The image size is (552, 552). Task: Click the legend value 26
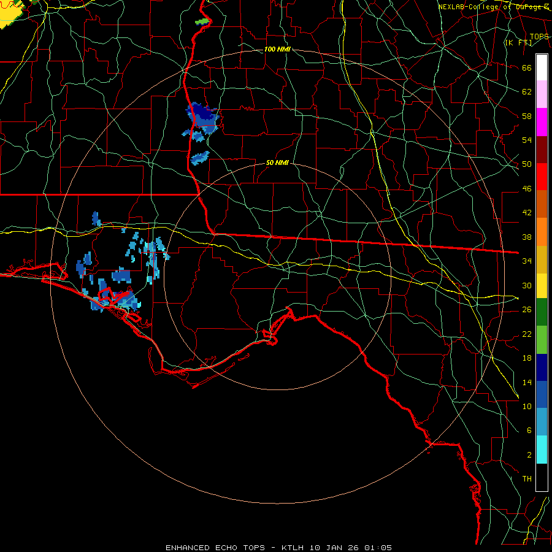[x=527, y=310]
